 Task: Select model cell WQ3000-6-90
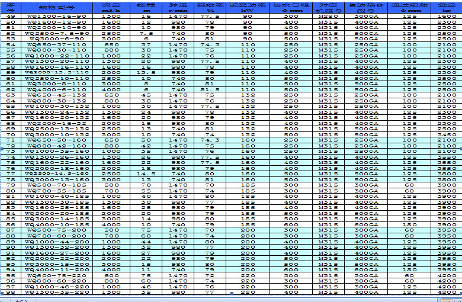[x=57, y=39]
